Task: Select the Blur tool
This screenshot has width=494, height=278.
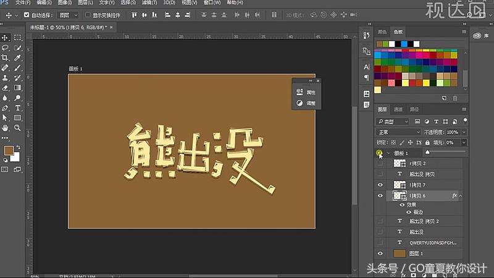Action: 5,98
